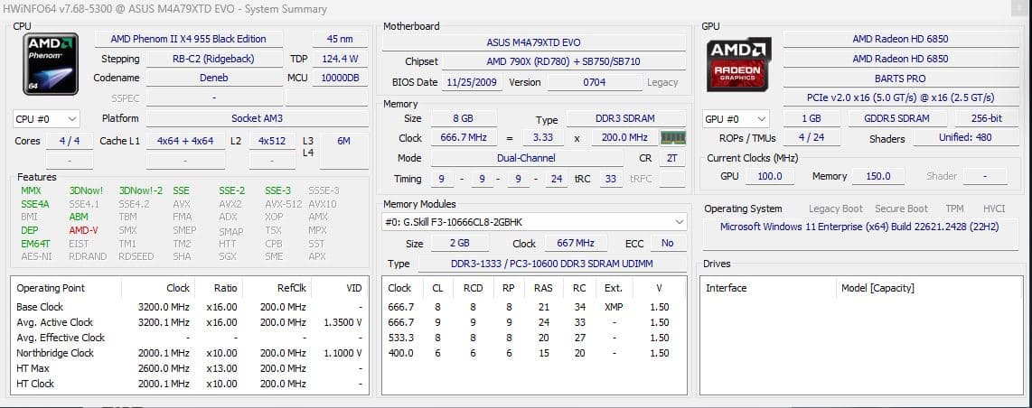Click the GPU memory 1 GB field
Viewport: 1032px width, 408px height.
coord(812,118)
